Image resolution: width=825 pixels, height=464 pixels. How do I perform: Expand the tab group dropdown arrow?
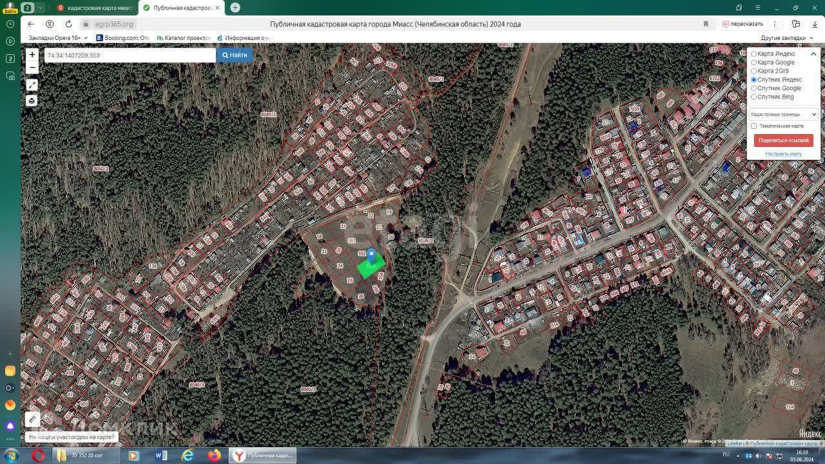coord(40,8)
